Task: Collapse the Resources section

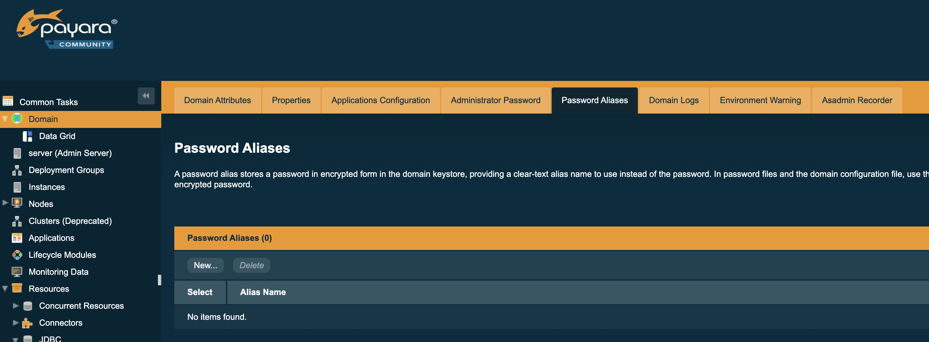Action: (x=5, y=287)
